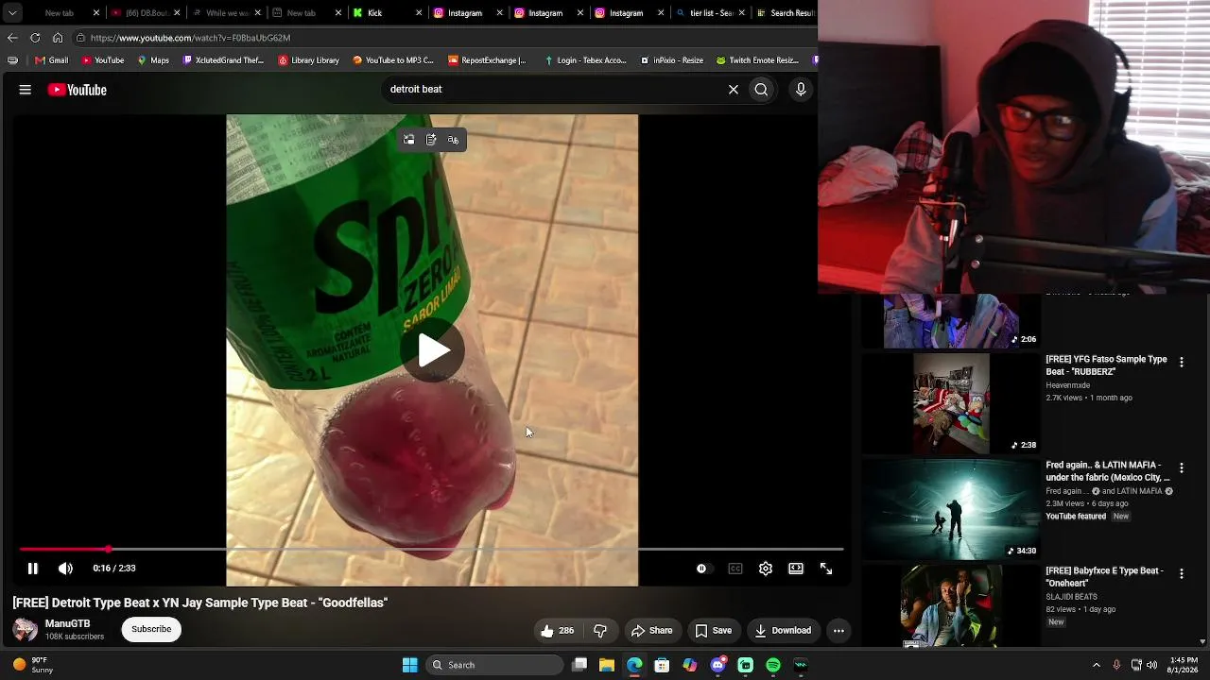
Task: Open the Twitch Emote Resizer bookmark
Action: pyautogui.click(x=757, y=60)
